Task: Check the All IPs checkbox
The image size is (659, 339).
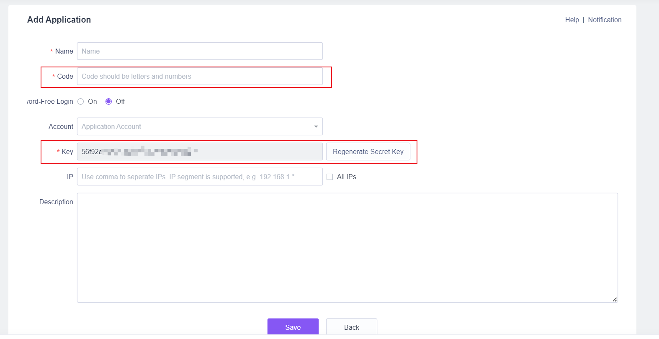Action: pos(330,177)
